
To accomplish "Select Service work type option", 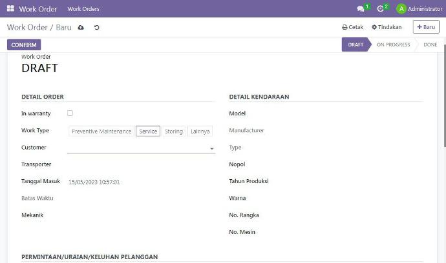I will click(x=148, y=131).
